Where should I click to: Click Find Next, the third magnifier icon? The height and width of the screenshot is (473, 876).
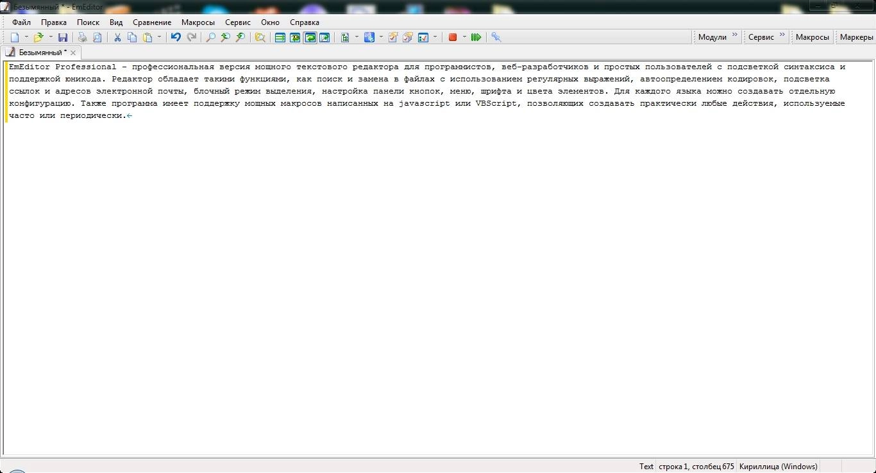pos(240,37)
